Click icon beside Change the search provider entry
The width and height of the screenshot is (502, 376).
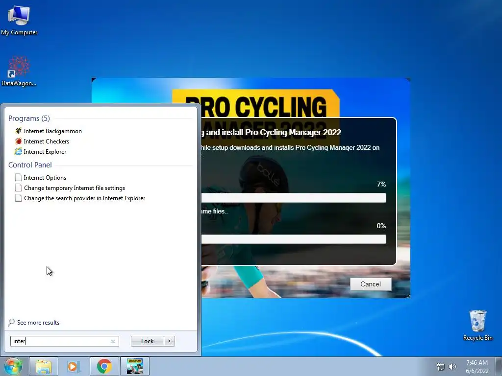coord(18,198)
